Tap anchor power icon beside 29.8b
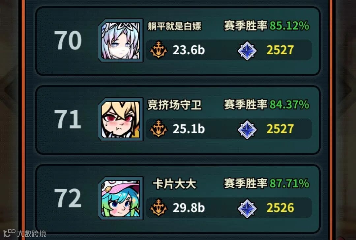Viewport: 356px width, 240px height. [x=159, y=208]
